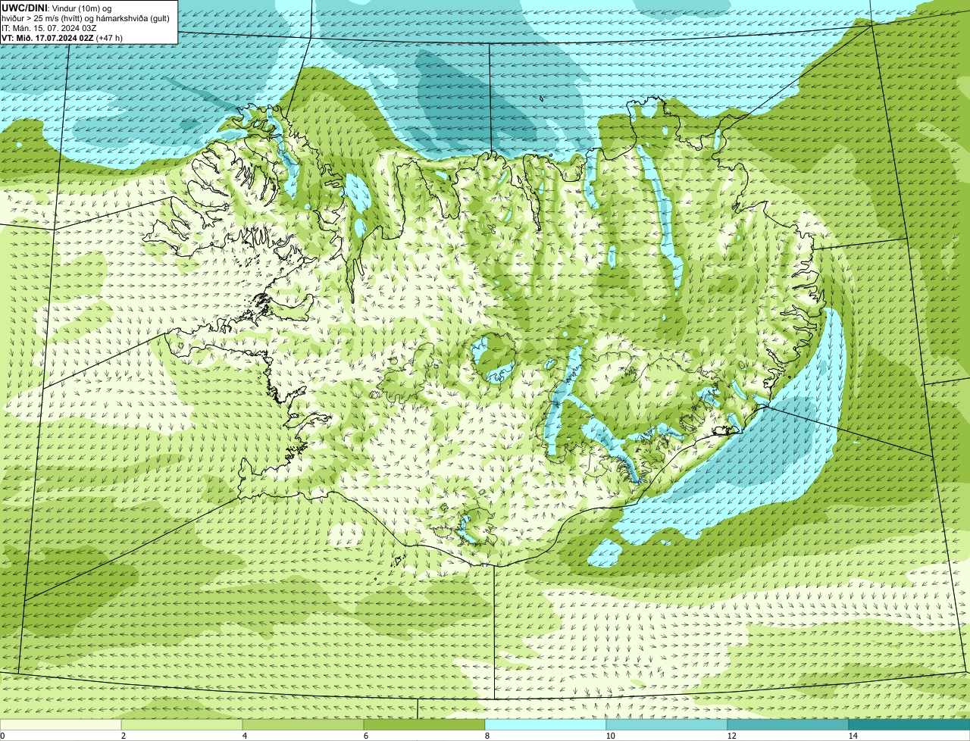The image size is (970, 741).
Task: Click the '10' scale label
Action: click(x=610, y=736)
